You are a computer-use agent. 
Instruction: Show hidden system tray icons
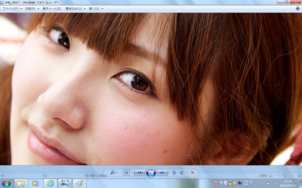262,184
